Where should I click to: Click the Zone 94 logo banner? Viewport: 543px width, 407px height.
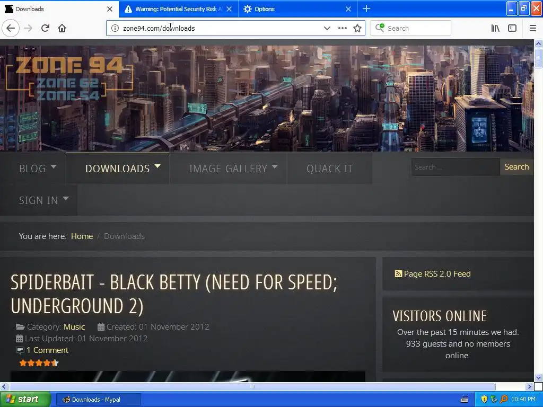click(69, 78)
